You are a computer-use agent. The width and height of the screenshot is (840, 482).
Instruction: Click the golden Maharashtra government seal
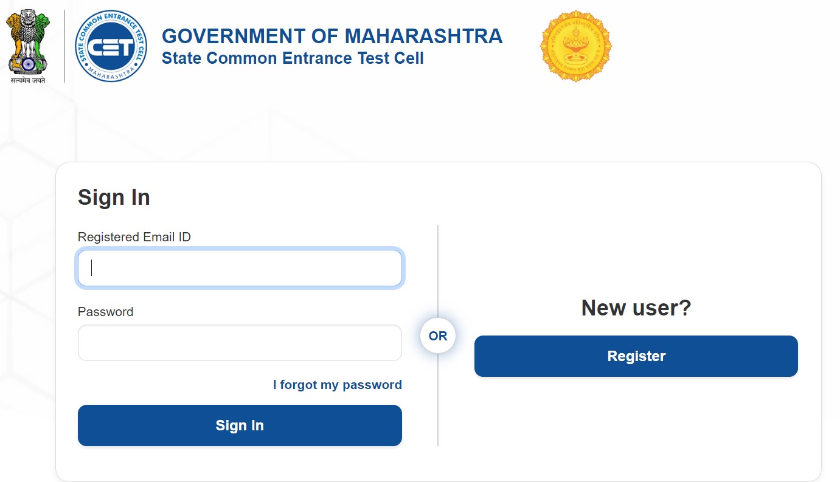click(x=575, y=46)
